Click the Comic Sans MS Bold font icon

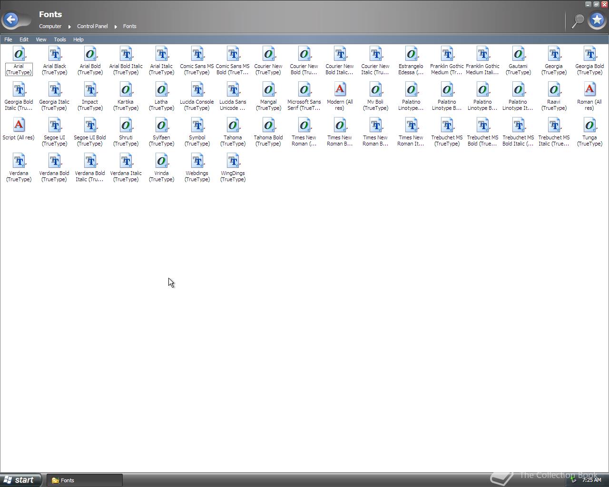233,54
